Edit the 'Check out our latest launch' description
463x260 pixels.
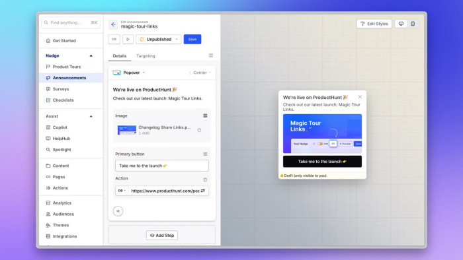(x=157, y=98)
